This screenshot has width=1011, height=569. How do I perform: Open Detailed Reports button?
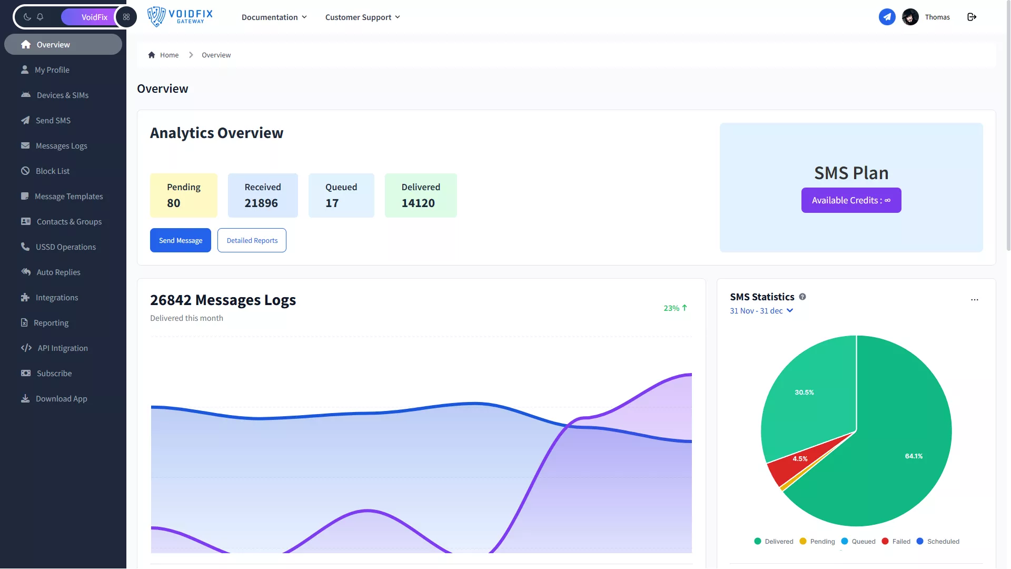[252, 240]
